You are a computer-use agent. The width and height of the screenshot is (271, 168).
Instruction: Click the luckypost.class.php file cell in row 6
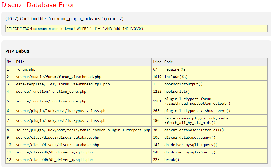83,111
